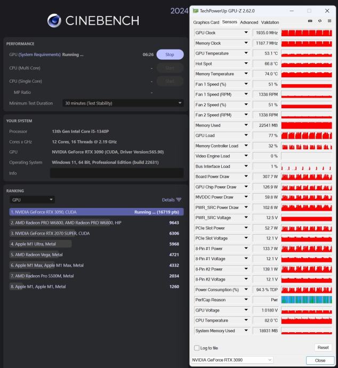This screenshot has width=338, height=368.
Task: Switch to the Graphics Card tab
Action: coord(206,22)
